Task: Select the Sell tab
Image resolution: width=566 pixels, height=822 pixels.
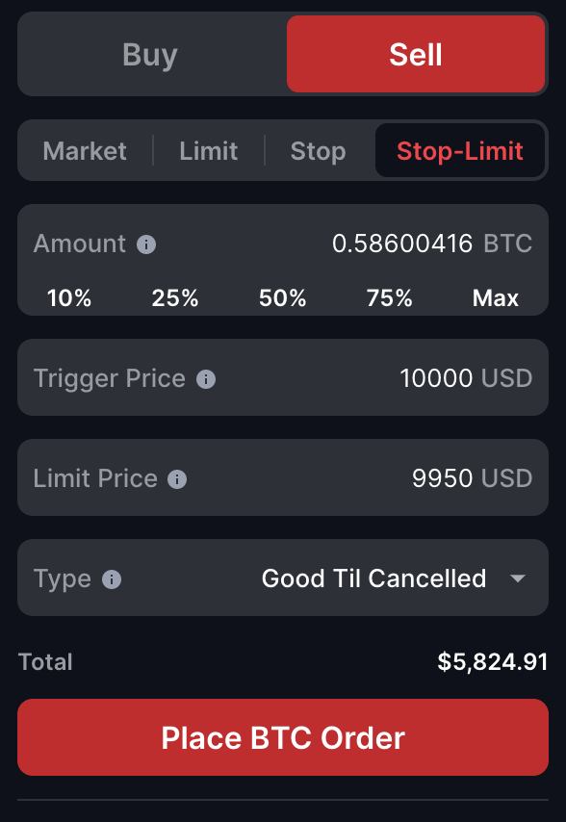Action: tap(416, 54)
